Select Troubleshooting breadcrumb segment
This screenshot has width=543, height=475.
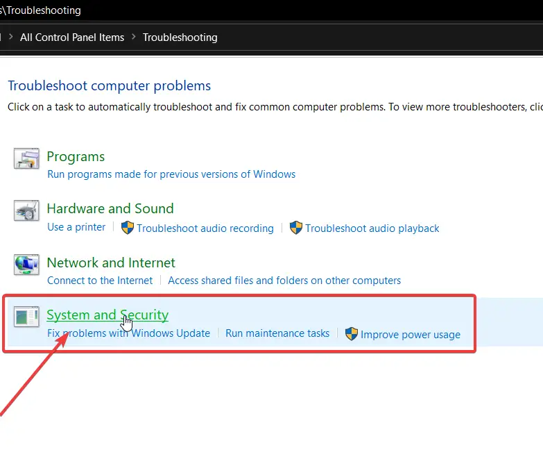[180, 37]
